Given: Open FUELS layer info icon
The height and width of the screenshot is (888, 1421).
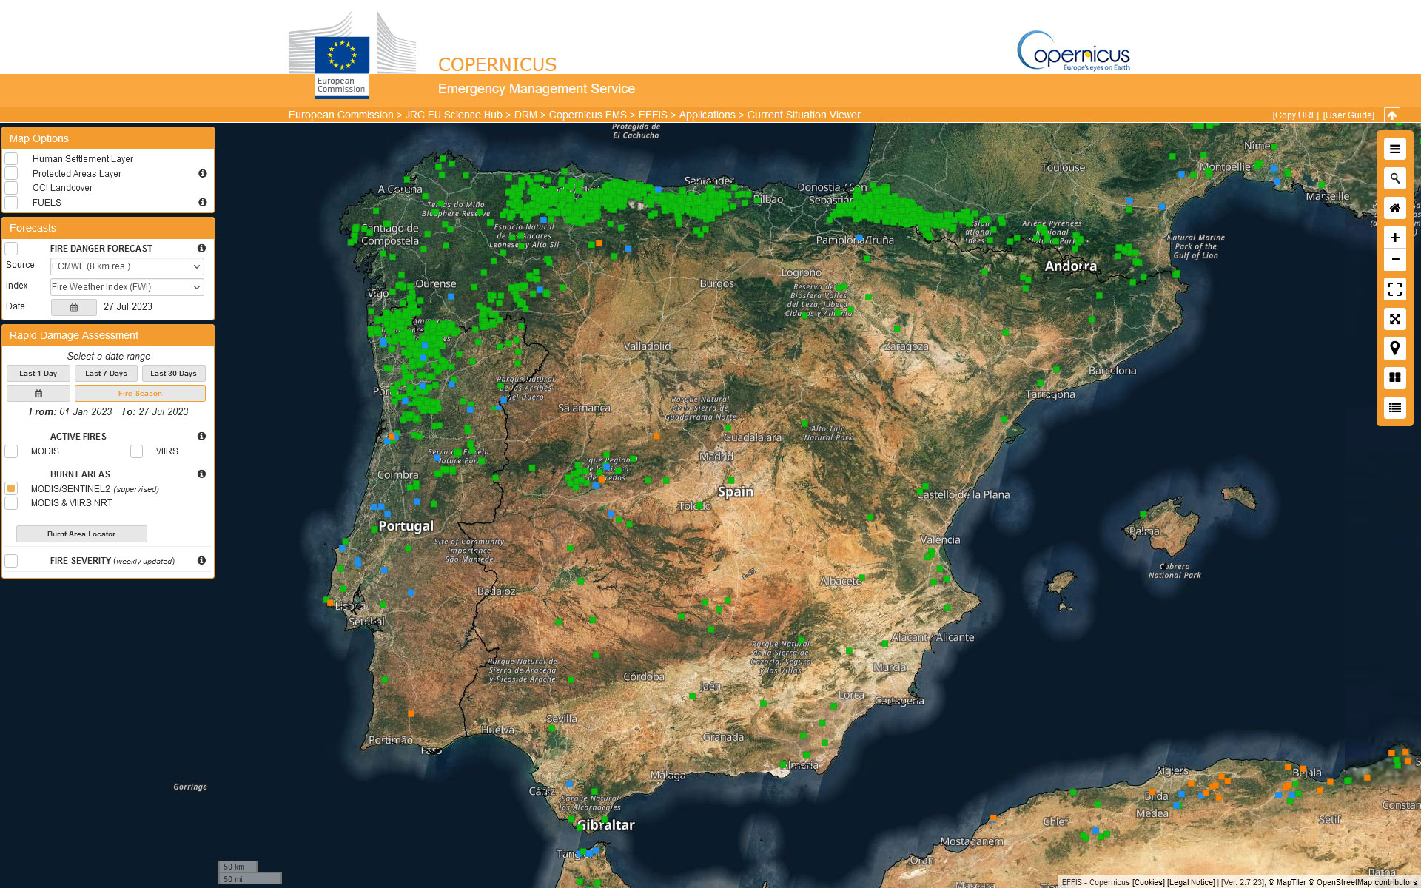Looking at the screenshot, I should (202, 202).
